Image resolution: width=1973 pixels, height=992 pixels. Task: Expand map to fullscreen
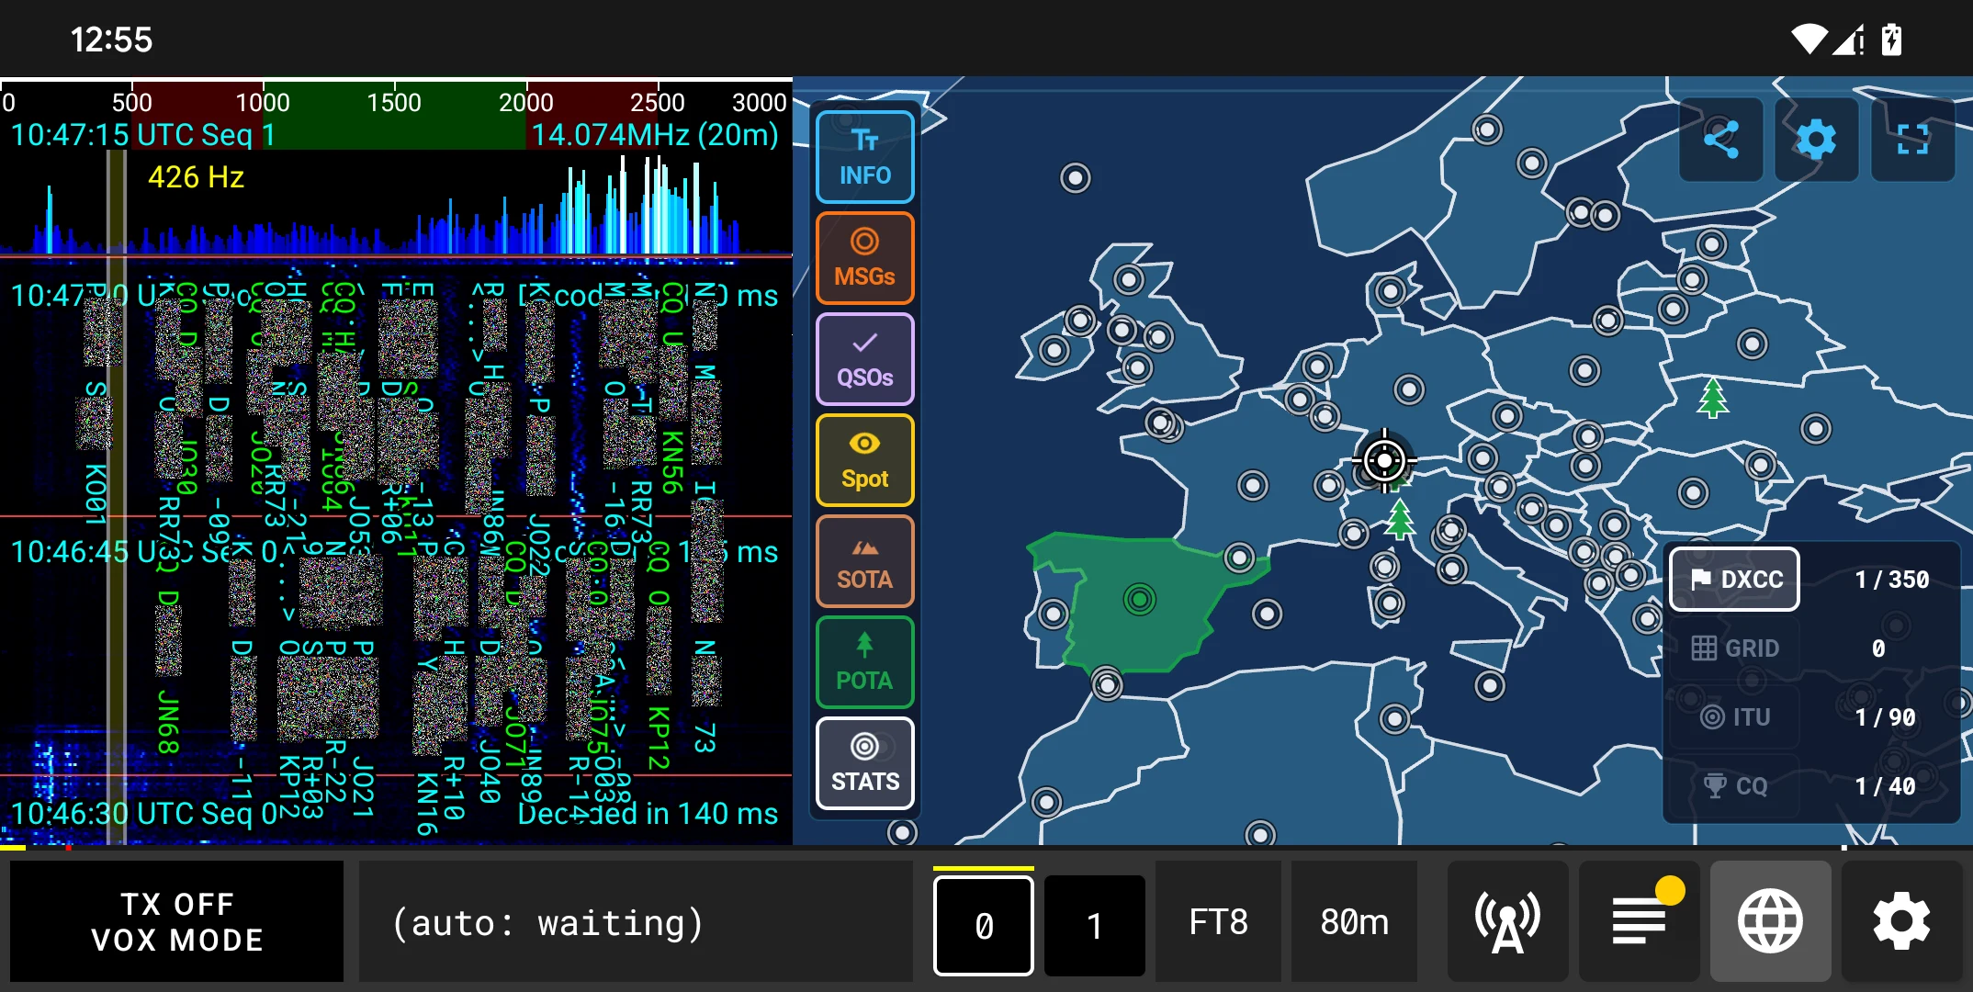pyautogui.click(x=1912, y=140)
